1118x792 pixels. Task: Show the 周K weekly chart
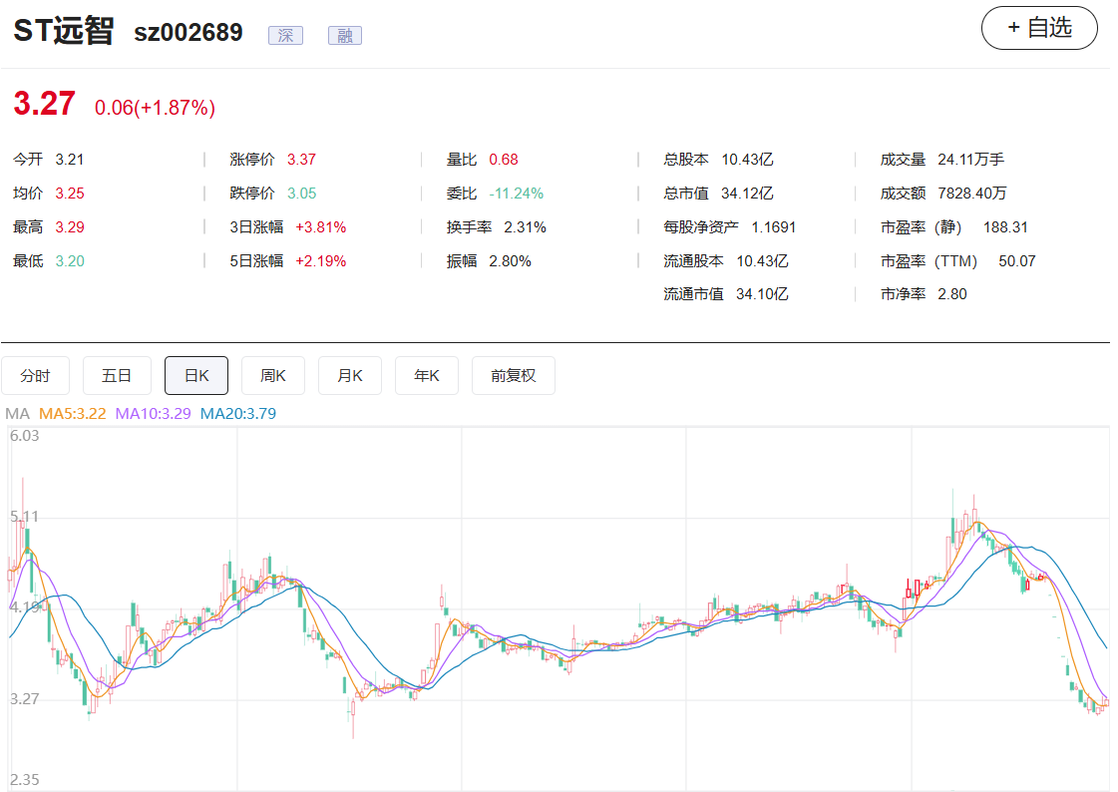pyautogui.click(x=273, y=376)
